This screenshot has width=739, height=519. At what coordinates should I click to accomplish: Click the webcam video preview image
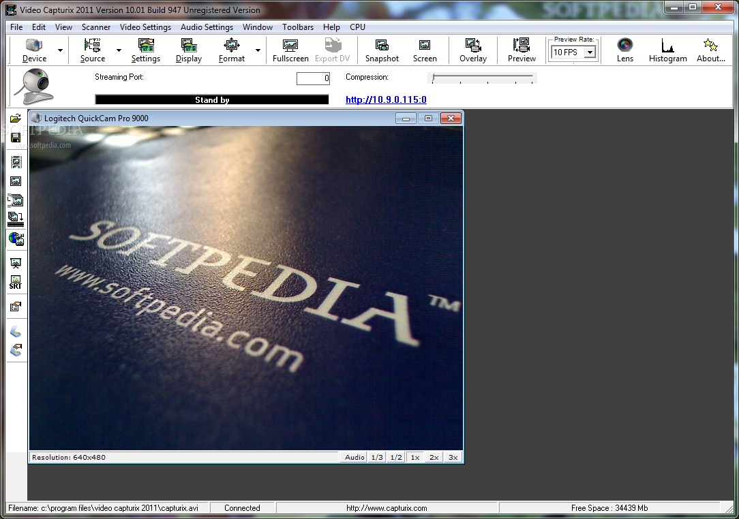[245, 288]
